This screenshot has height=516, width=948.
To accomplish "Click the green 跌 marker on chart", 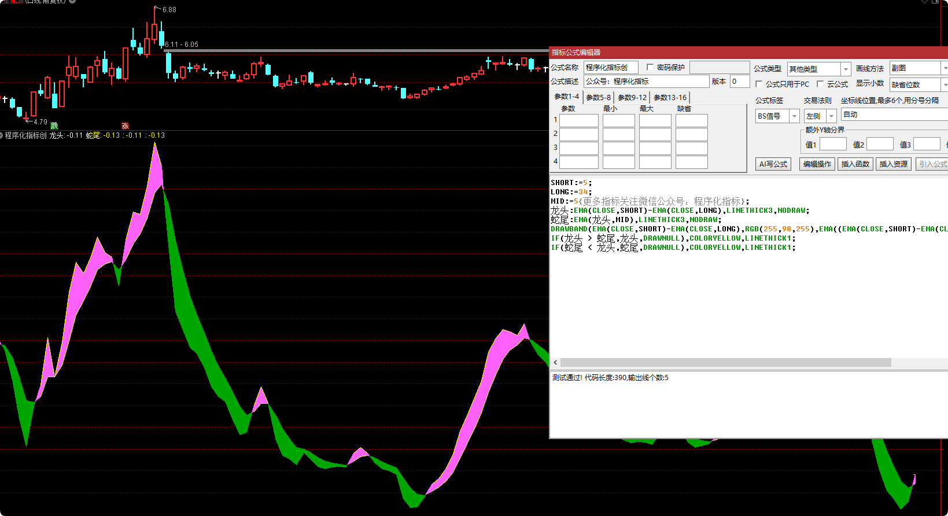I will pos(54,126).
